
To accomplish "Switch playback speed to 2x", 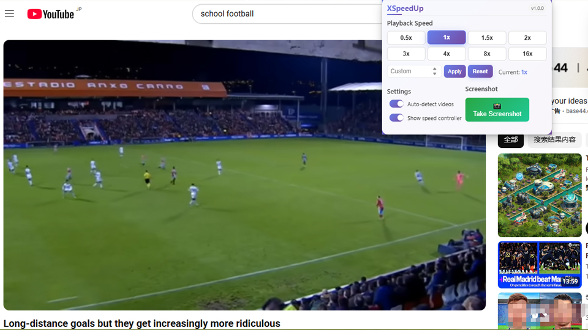I will pyautogui.click(x=527, y=38).
